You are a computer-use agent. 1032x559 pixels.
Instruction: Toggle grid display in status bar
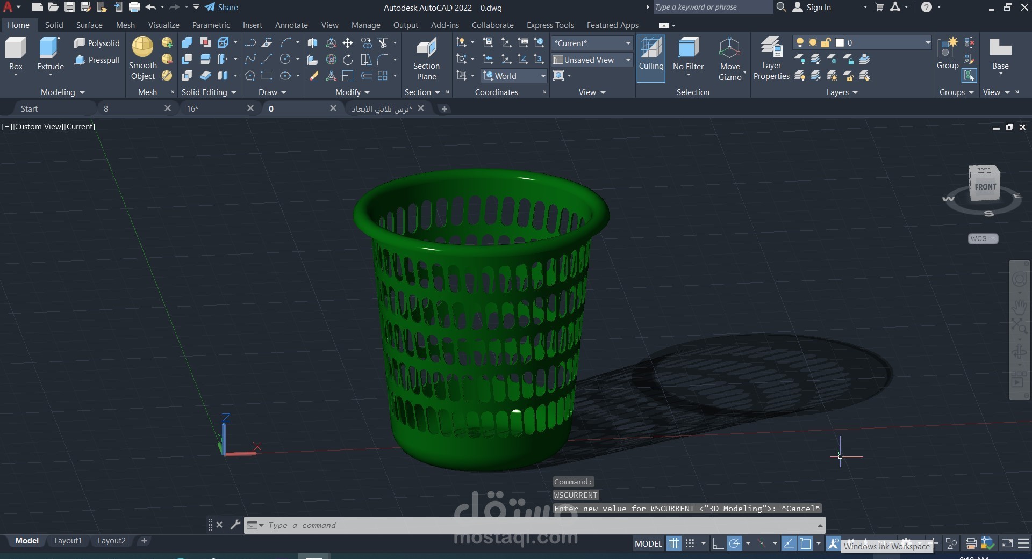[673, 543]
